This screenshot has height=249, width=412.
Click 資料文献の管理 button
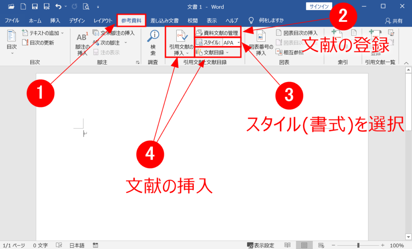click(x=218, y=33)
